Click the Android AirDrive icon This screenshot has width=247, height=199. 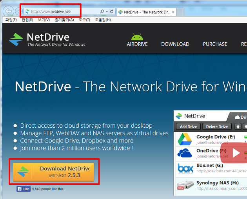pyautogui.click(x=137, y=37)
